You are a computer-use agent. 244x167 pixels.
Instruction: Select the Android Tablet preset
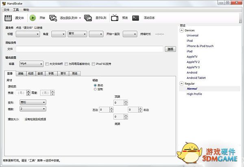pos(196,78)
